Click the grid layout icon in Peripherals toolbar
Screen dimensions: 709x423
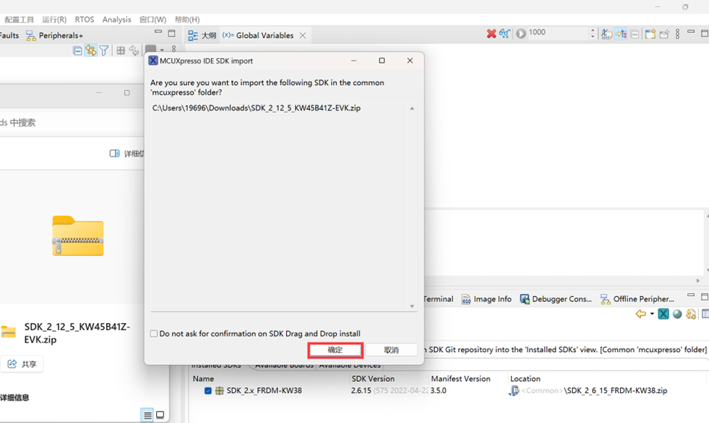click(121, 51)
